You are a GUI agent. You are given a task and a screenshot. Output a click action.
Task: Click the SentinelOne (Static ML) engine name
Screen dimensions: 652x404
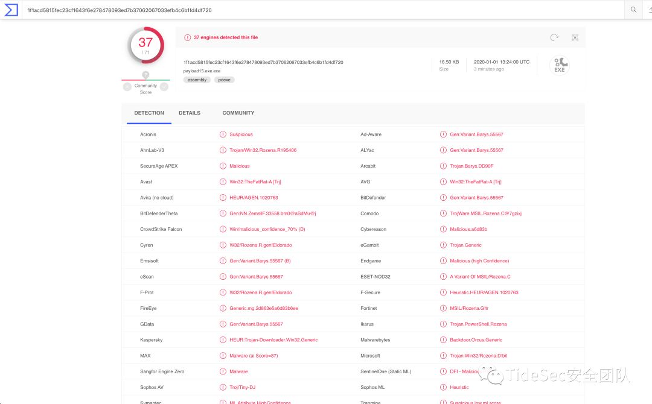pos(386,371)
